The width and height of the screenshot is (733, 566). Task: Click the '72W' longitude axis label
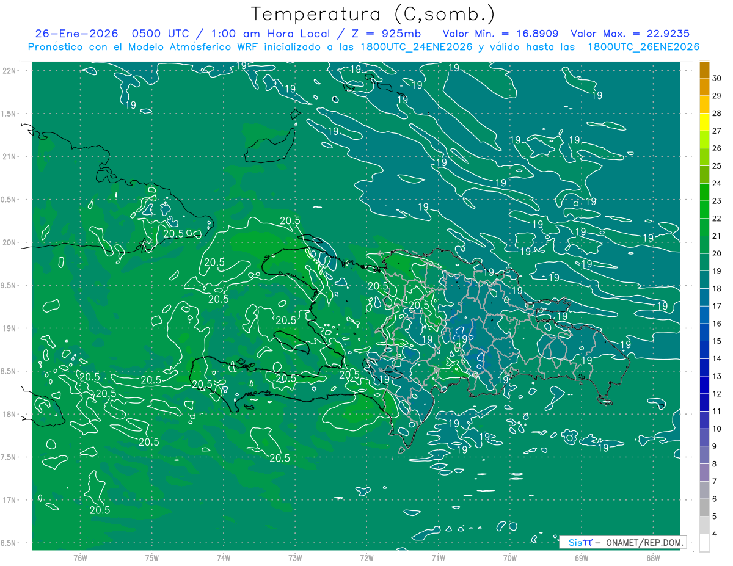pos(366,557)
